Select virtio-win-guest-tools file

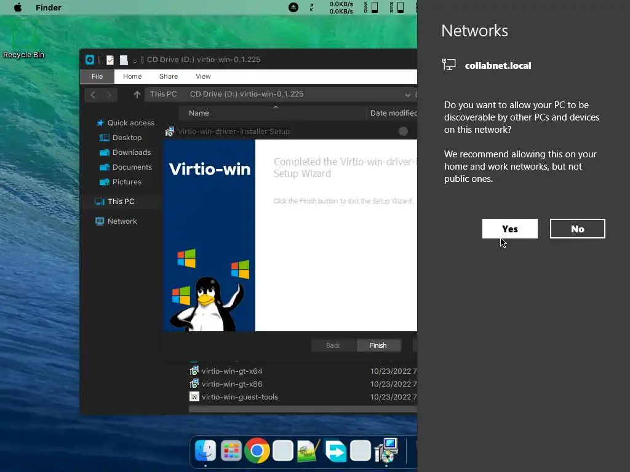click(x=240, y=397)
